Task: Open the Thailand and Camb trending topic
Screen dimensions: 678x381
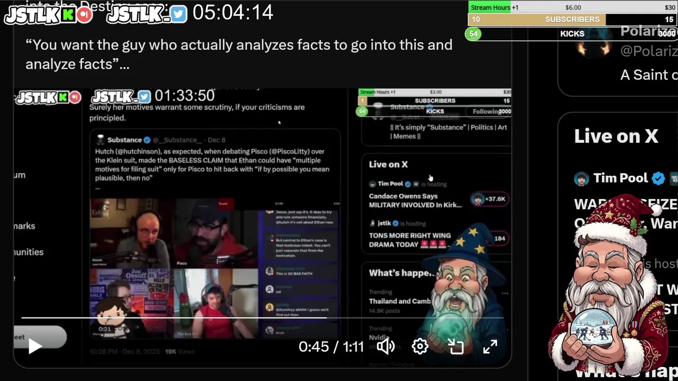Action: click(399, 301)
